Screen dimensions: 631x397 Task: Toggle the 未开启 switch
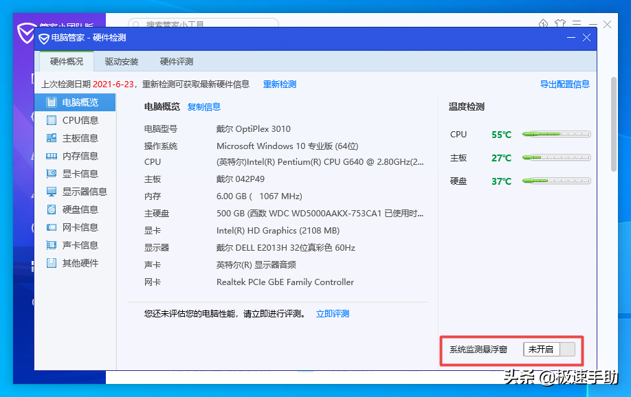(x=550, y=349)
